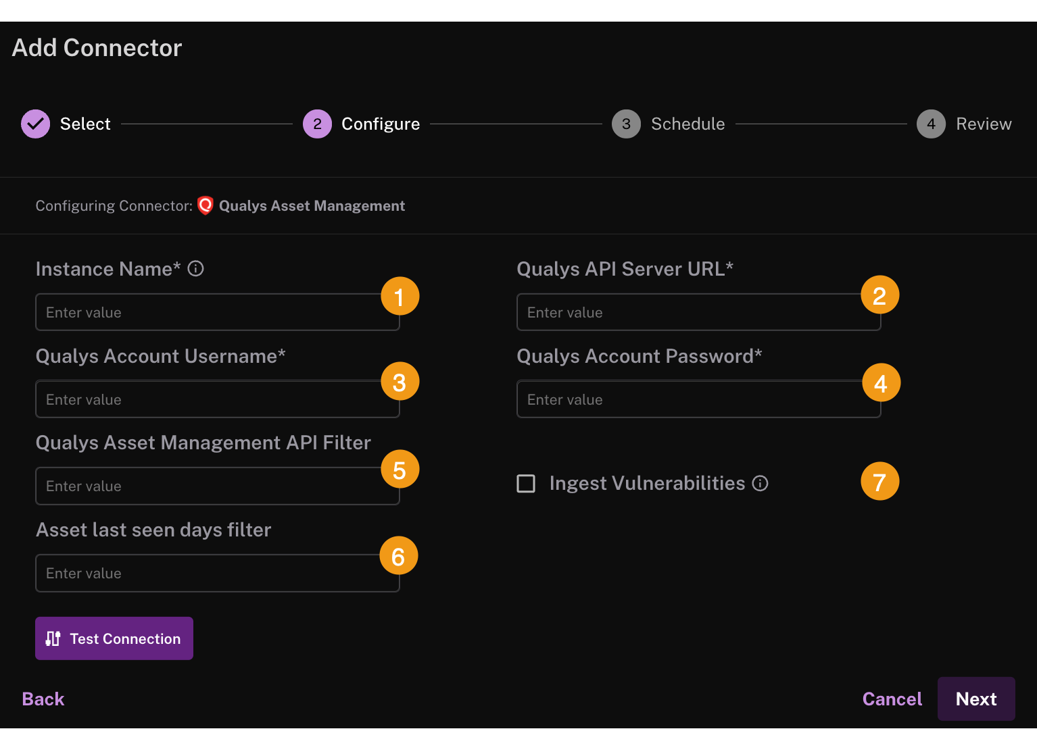Click the Ingest Vulnerabilities info icon

coord(761,483)
